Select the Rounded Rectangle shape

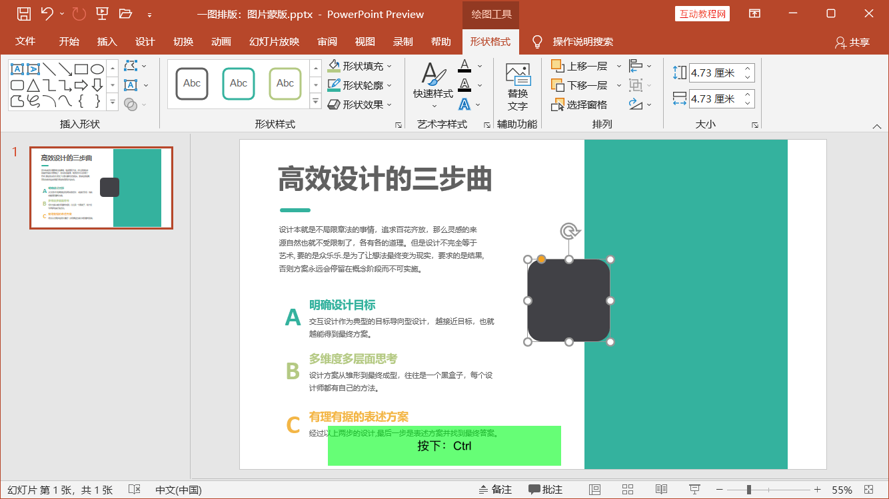[x=17, y=85]
